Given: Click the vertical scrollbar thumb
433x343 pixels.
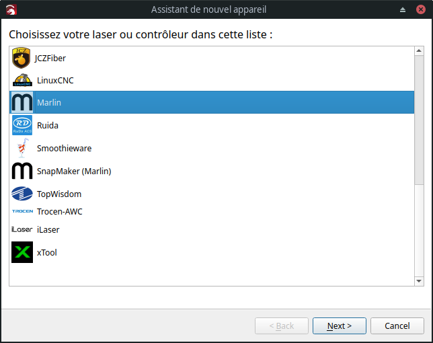Looking at the screenshot, I should (x=419, y=120).
